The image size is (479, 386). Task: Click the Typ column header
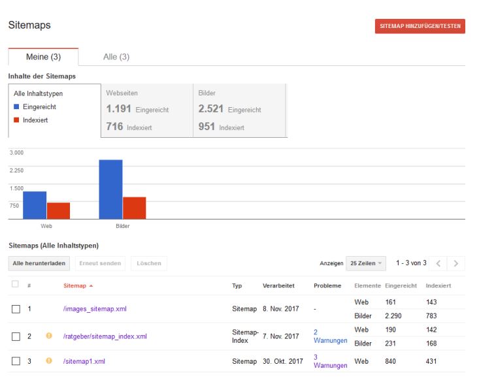pos(237,286)
